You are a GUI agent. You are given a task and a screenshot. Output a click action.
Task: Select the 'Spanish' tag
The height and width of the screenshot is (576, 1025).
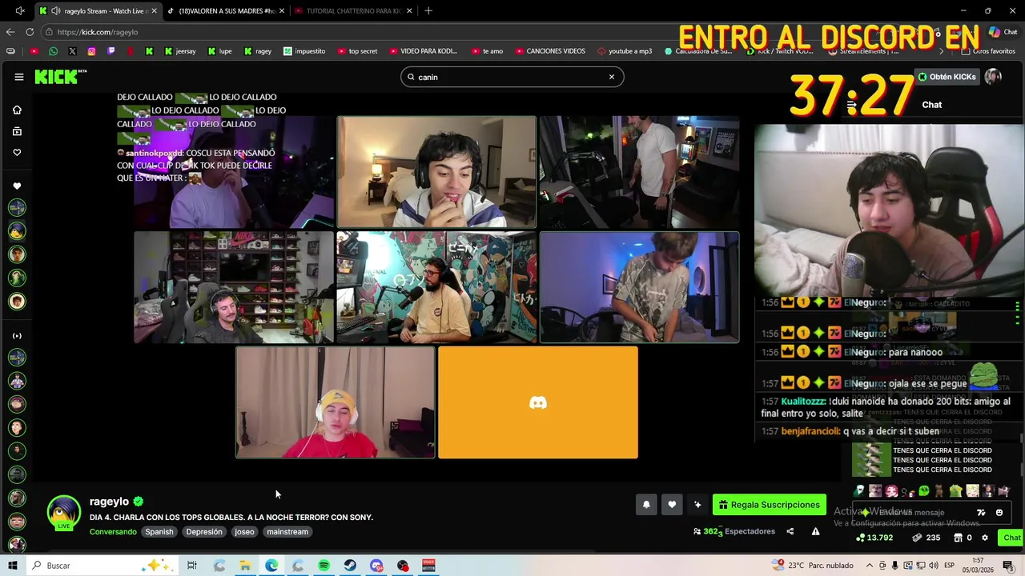coord(159,532)
